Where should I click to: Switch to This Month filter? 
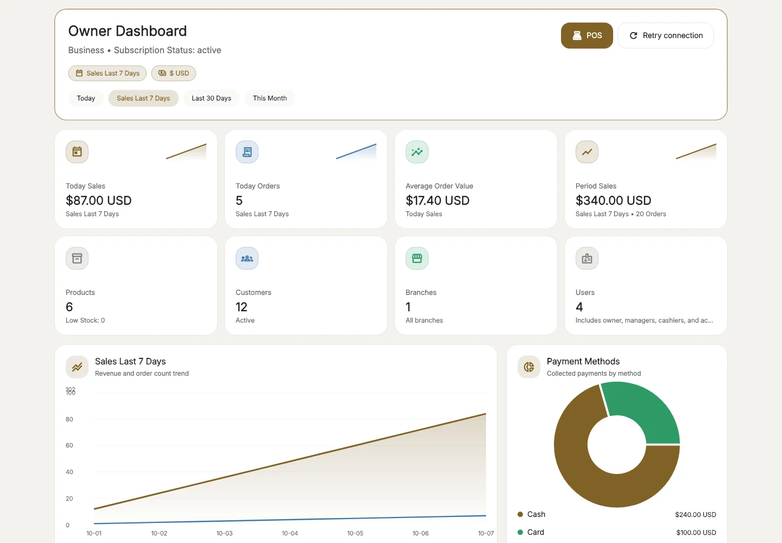click(x=270, y=98)
